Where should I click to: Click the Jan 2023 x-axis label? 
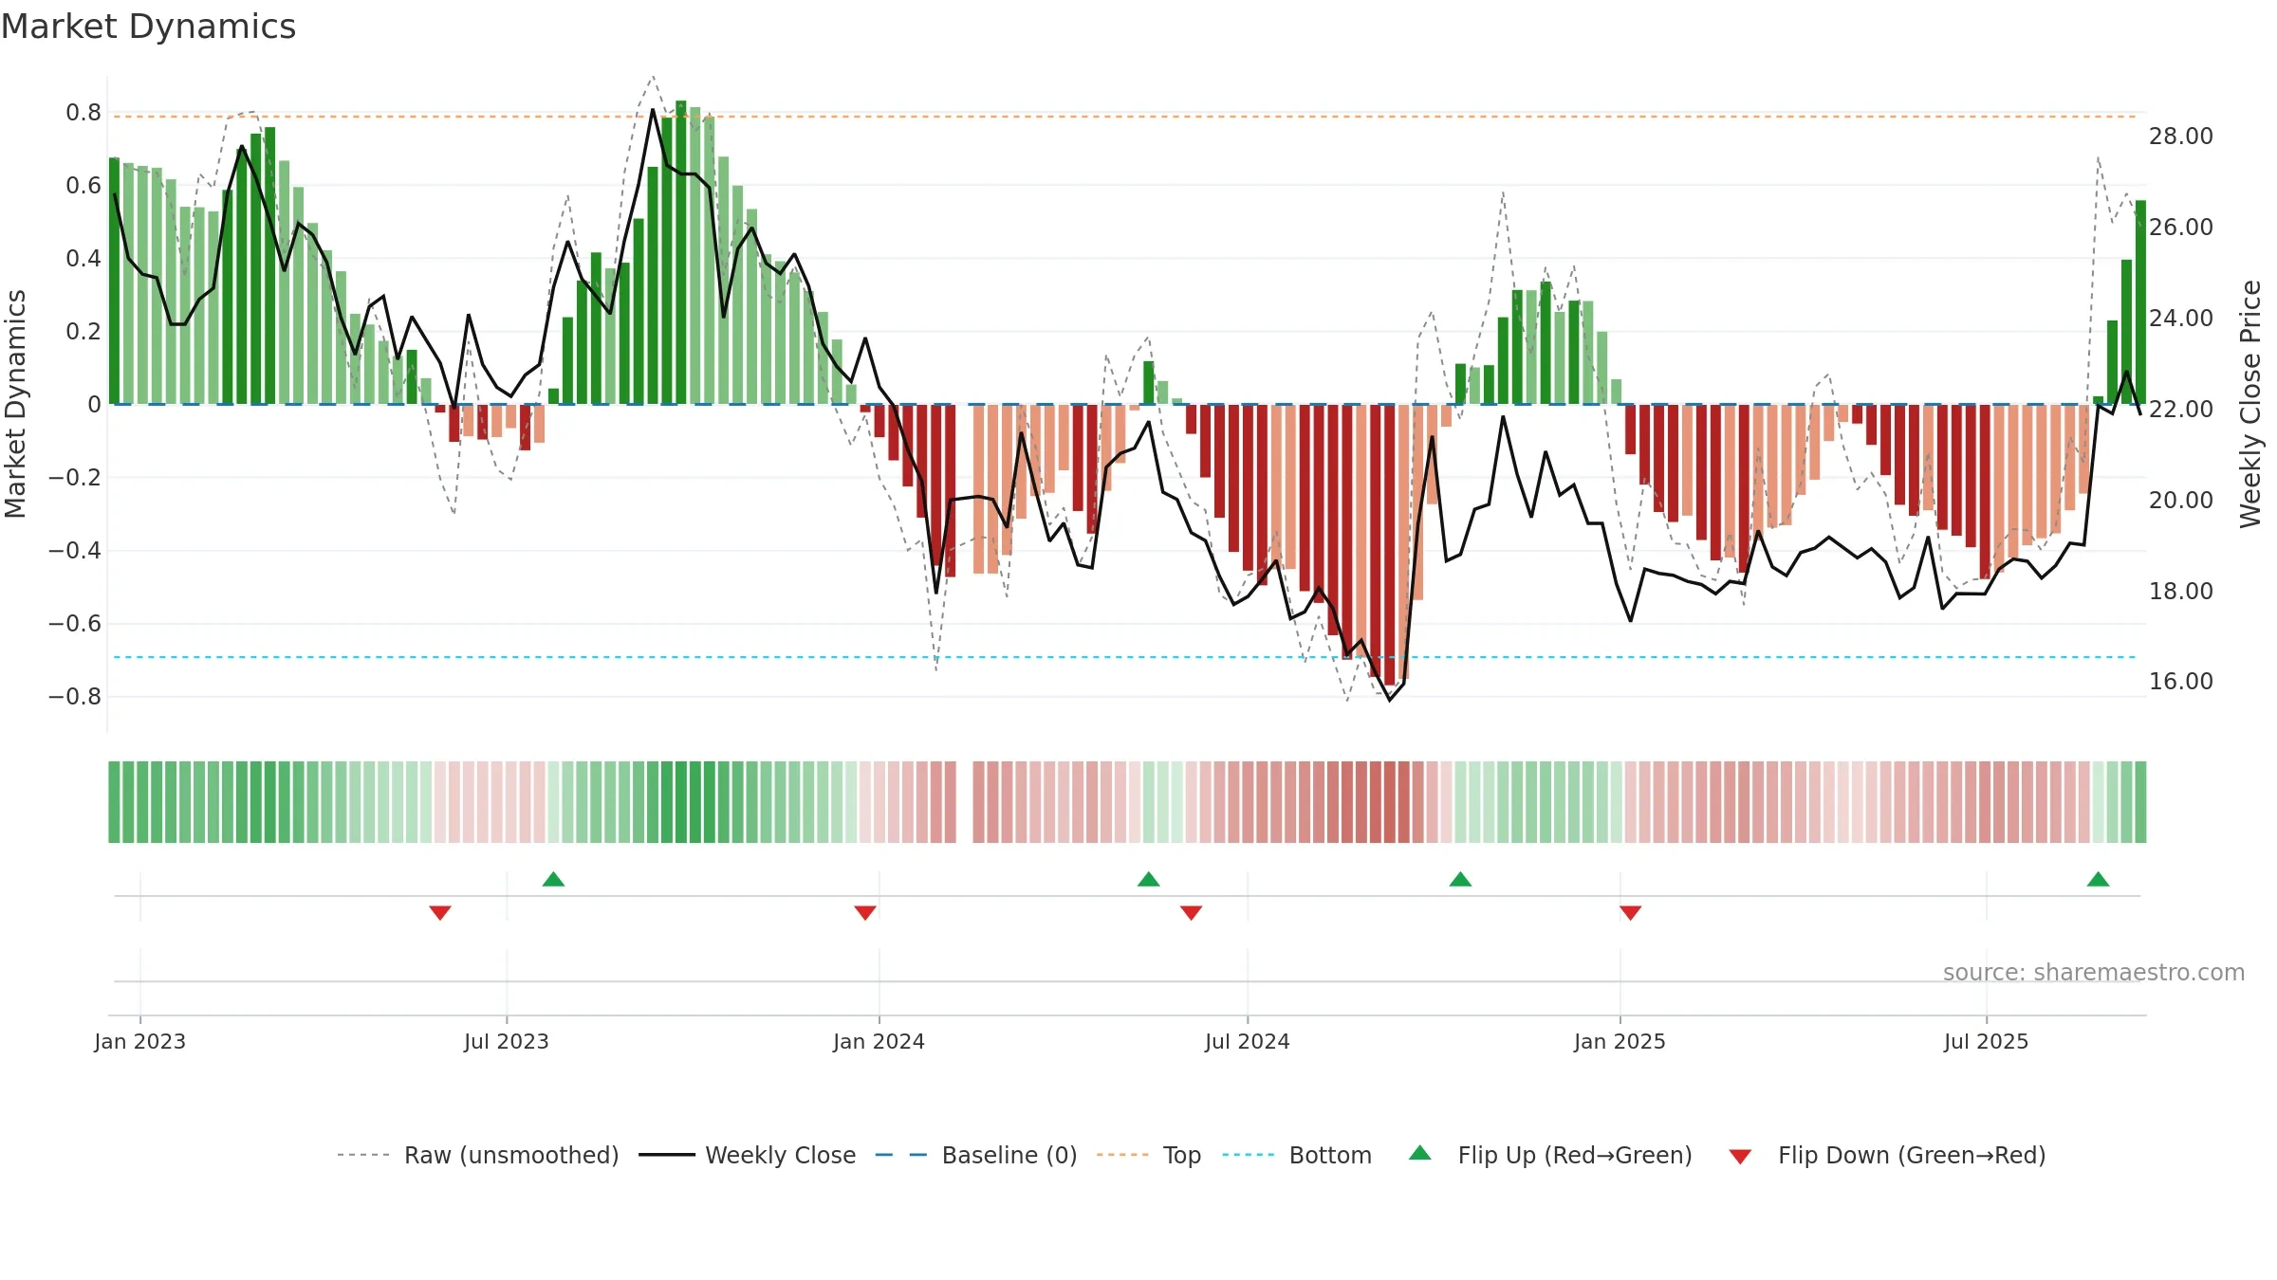(x=139, y=1041)
